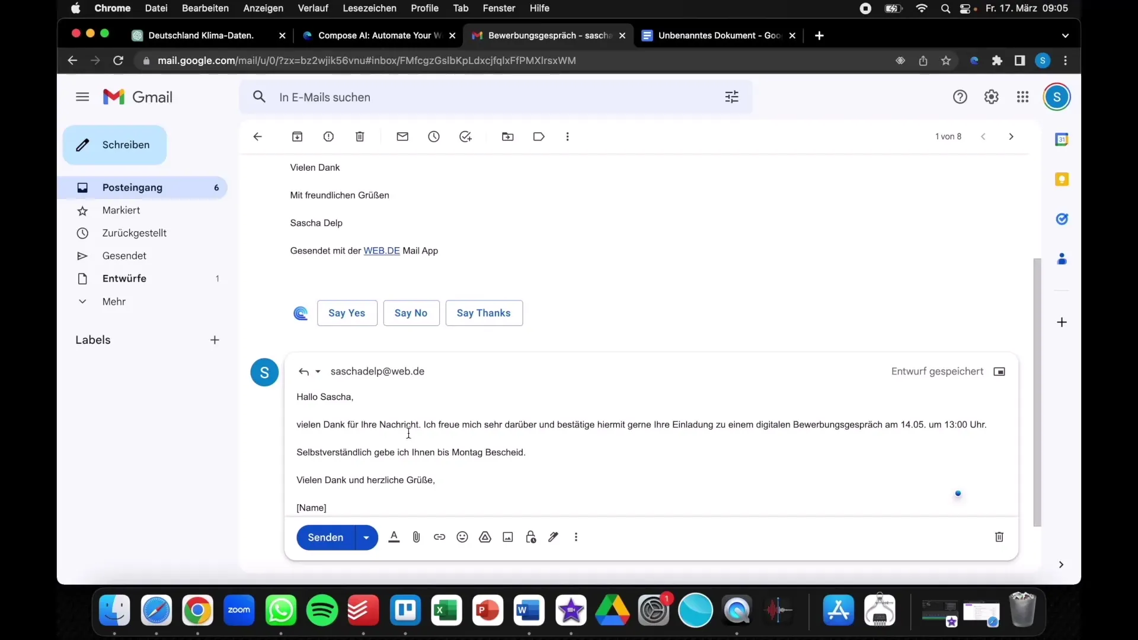Screen dimensions: 1138x640
Task: Open Google apps grid
Action: coord(1023,97)
